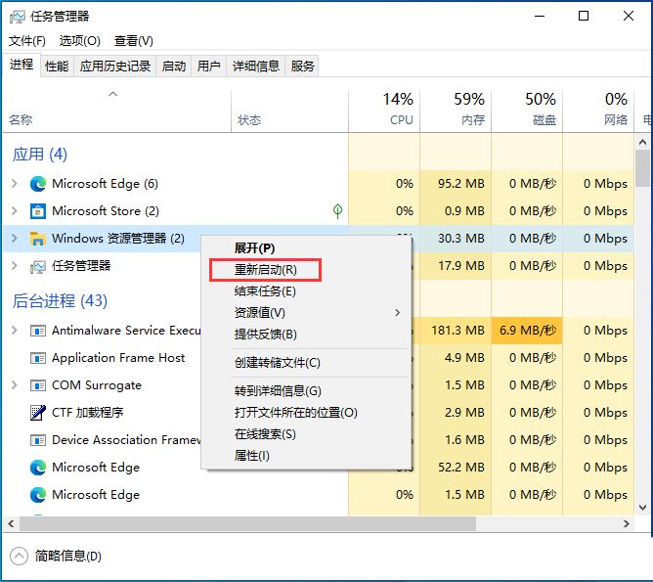
Task: Click the horizontal scrollbar right arrow
Action: coord(626,524)
